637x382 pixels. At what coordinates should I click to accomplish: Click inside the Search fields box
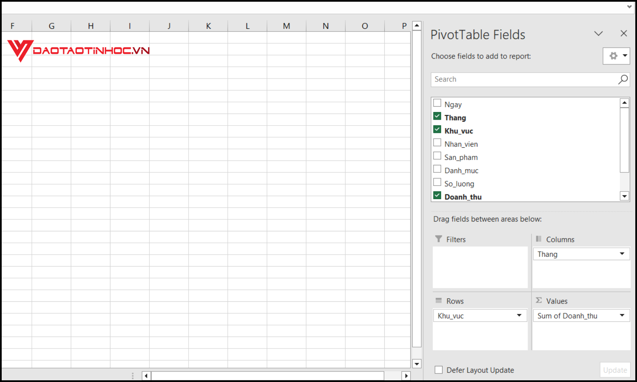click(510, 79)
